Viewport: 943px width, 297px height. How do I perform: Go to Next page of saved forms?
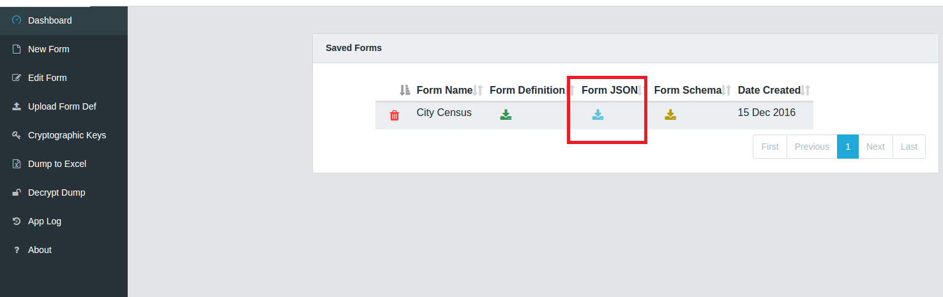tap(875, 147)
